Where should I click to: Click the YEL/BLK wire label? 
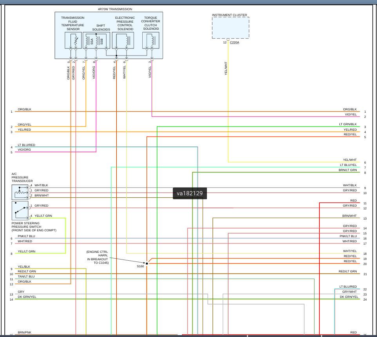click(24, 267)
